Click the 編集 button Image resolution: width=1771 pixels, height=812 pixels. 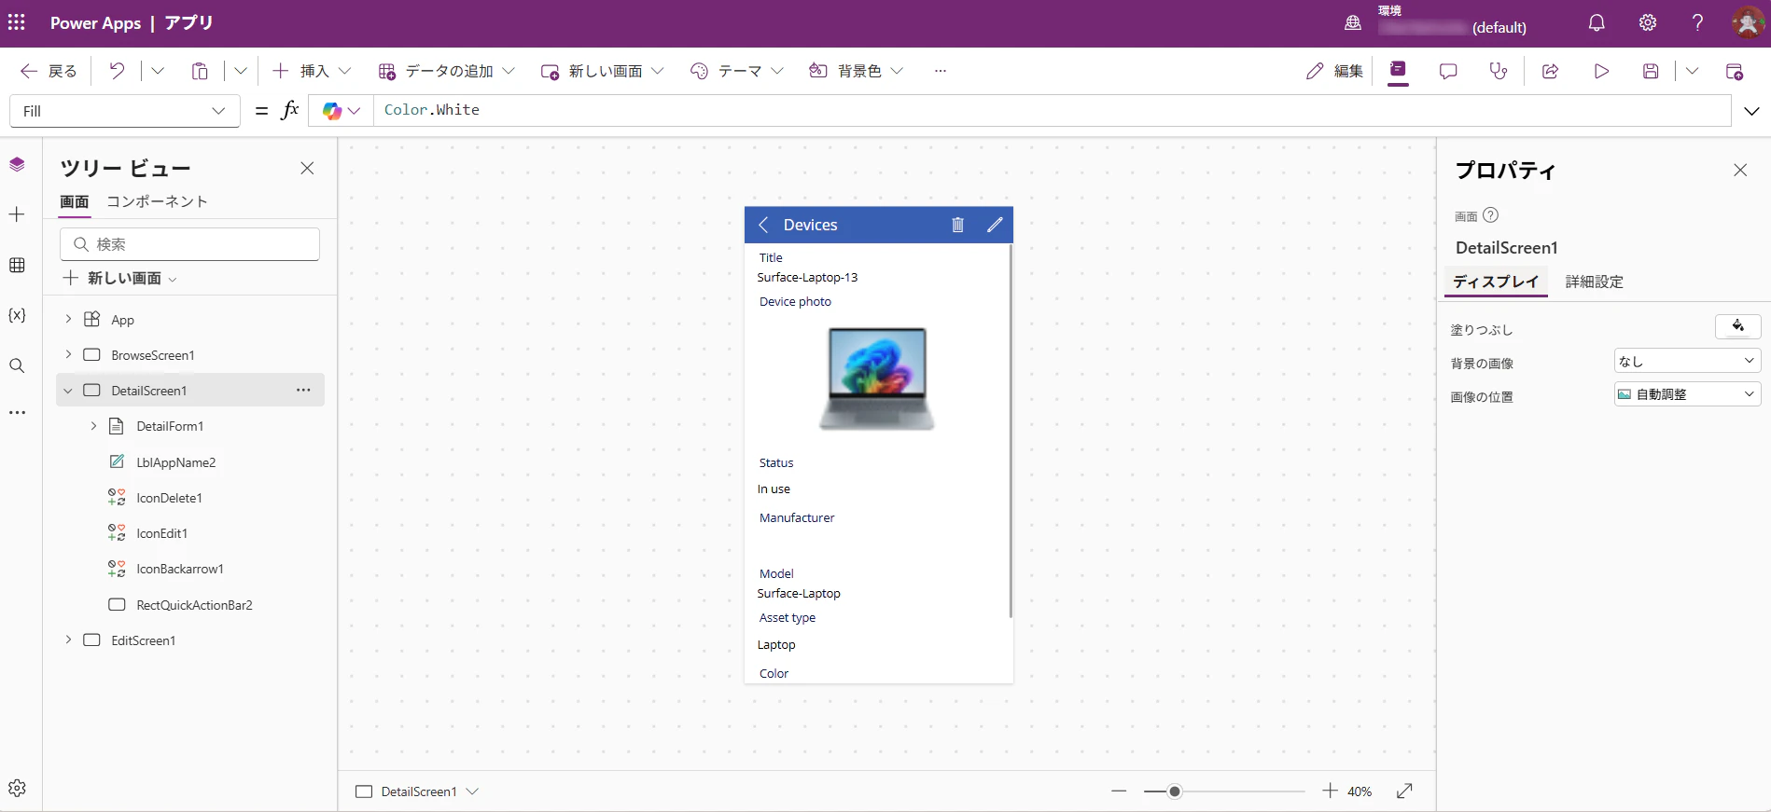[1334, 71]
